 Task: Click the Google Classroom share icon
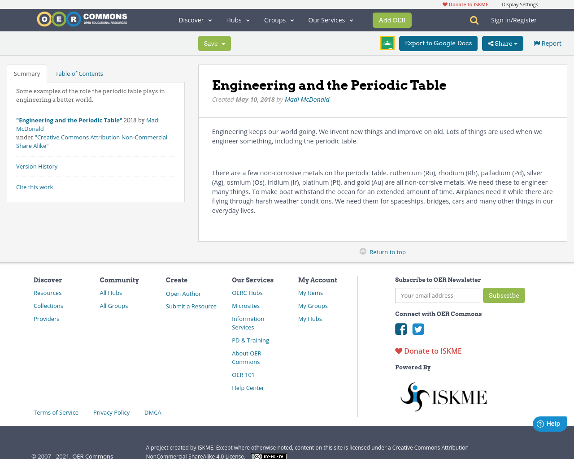[x=387, y=43]
